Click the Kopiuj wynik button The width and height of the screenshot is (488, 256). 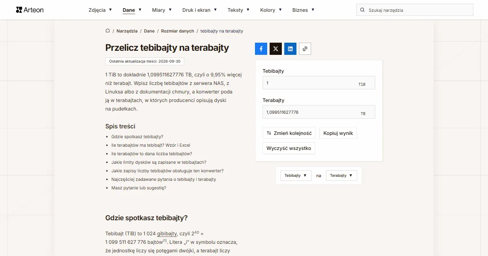[338, 133]
